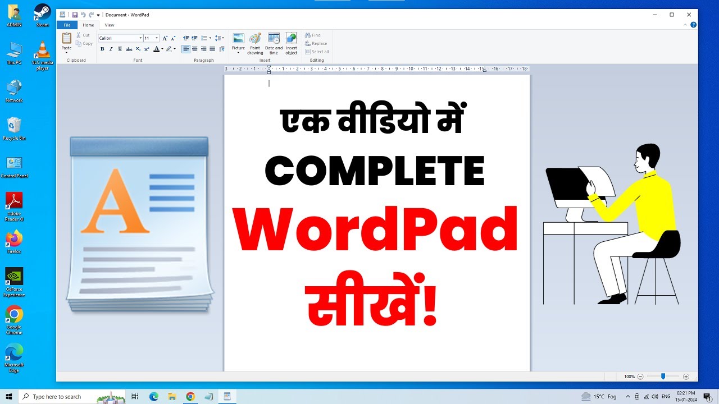This screenshot has height=404, width=719.
Task: Select Align text left
Action: point(186,49)
